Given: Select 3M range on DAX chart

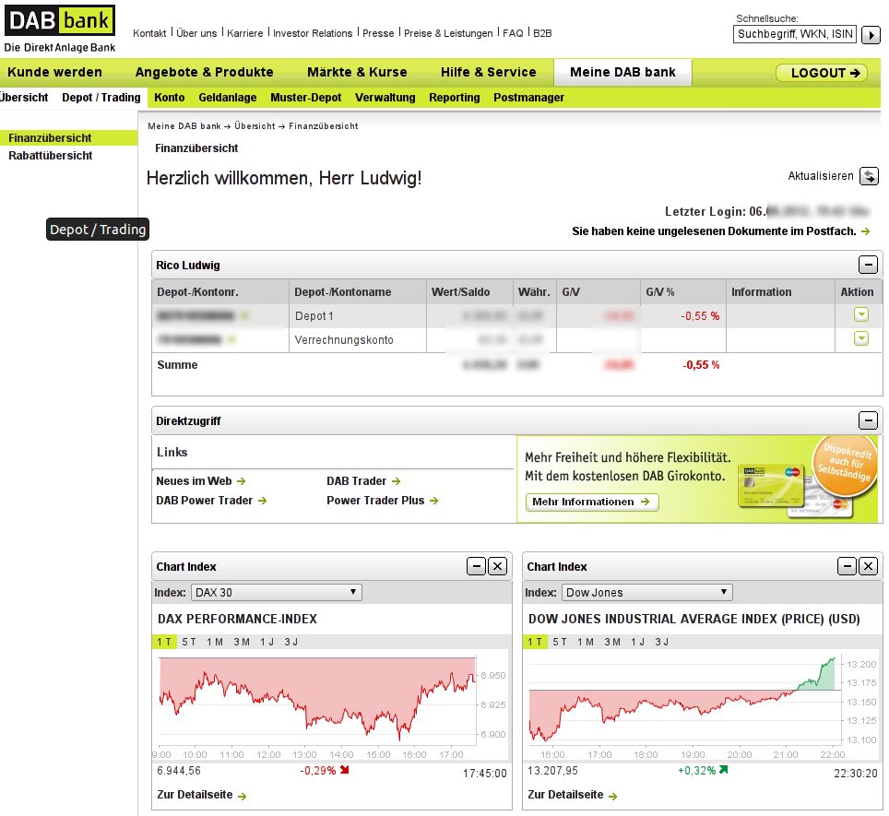Looking at the screenshot, I should tap(242, 642).
